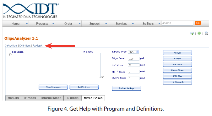Expand the Home dropdown arrow
This screenshot has width=212, height=116.
tap(27, 24)
